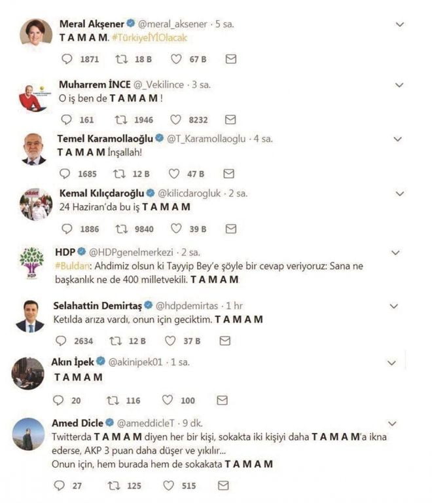Retweet Muharrem İNCE's tweet

(121, 120)
